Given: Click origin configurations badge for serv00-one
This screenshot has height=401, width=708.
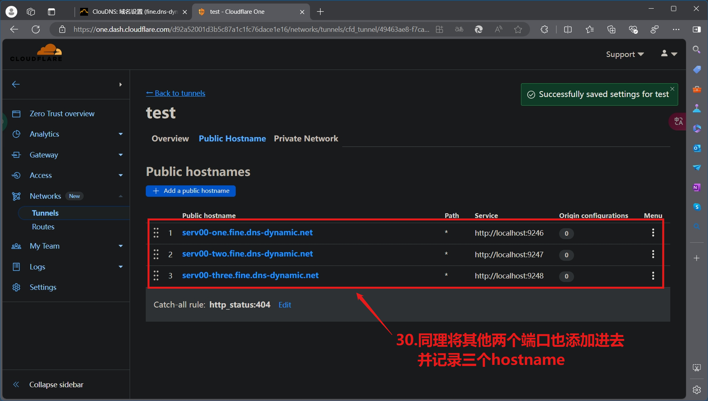Looking at the screenshot, I should click(566, 233).
